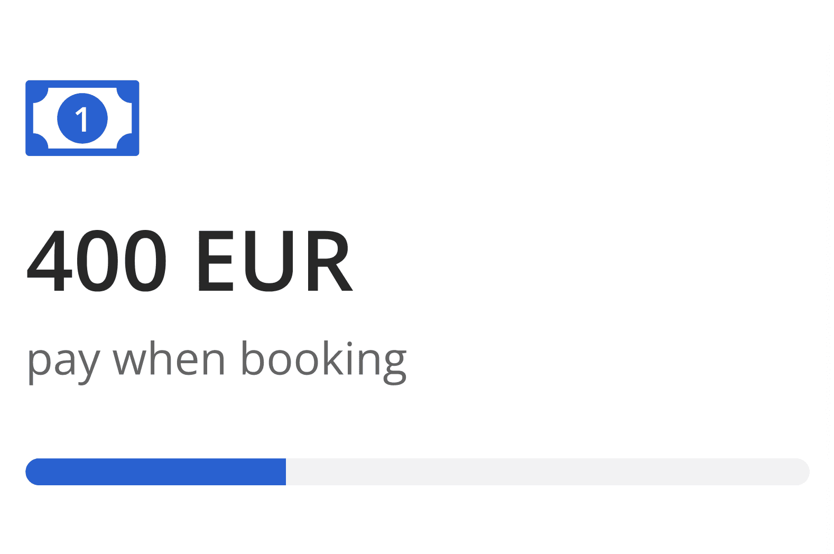Click the edge where blue progress fill ends
Viewport: 834px width, 554px height.
pyautogui.click(x=286, y=472)
